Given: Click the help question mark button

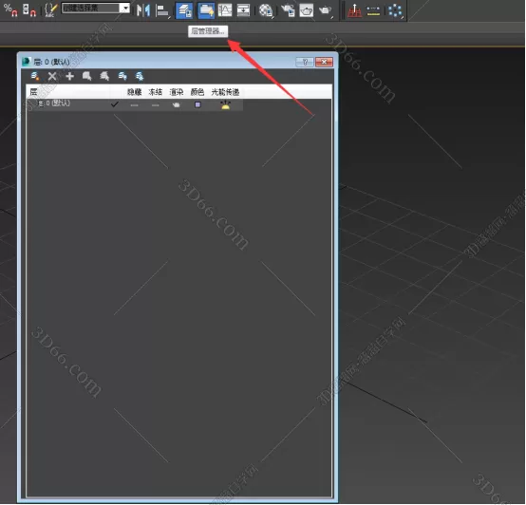Looking at the screenshot, I should pos(305,62).
